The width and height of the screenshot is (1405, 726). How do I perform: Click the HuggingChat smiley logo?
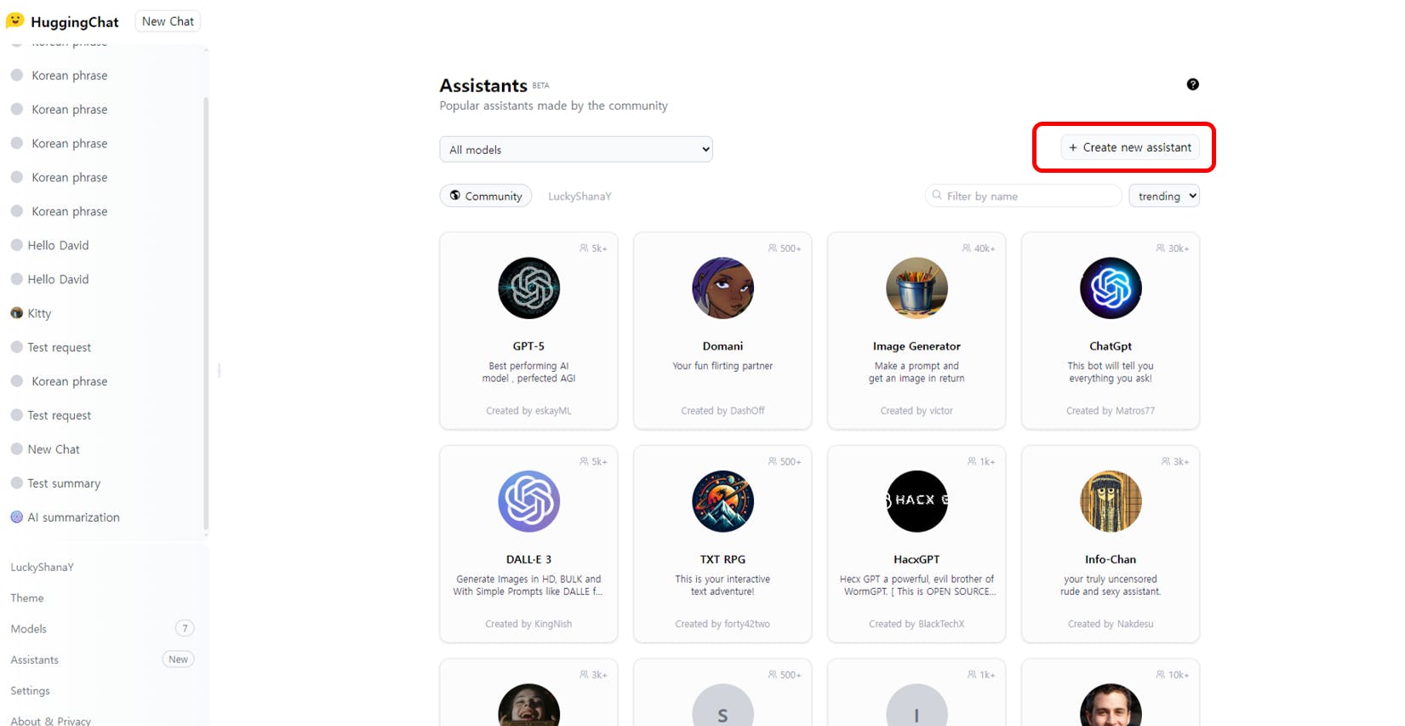(15, 20)
